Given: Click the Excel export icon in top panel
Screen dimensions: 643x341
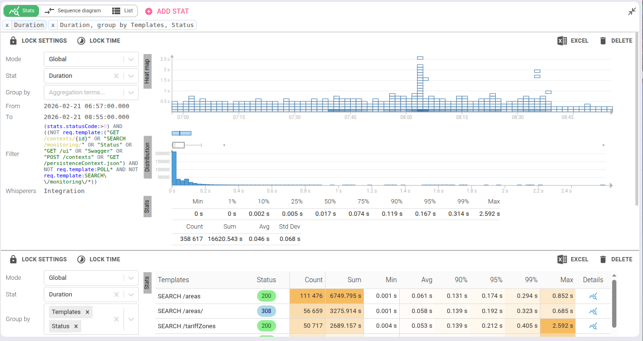Looking at the screenshot, I should pyautogui.click(x=562, y=41).
